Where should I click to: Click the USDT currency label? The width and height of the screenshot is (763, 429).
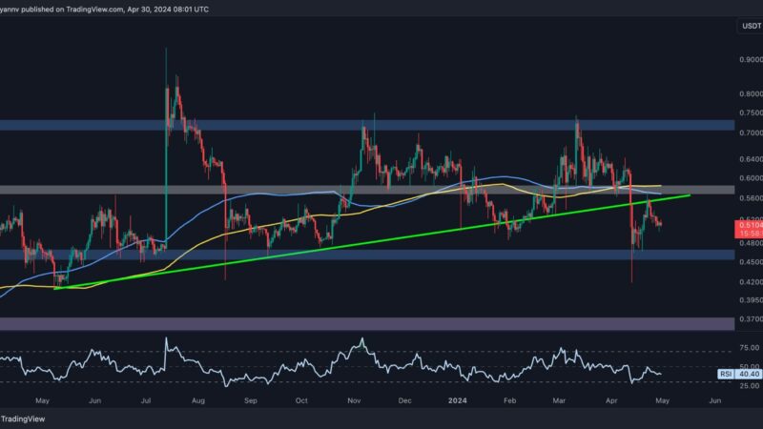(749, 25)
